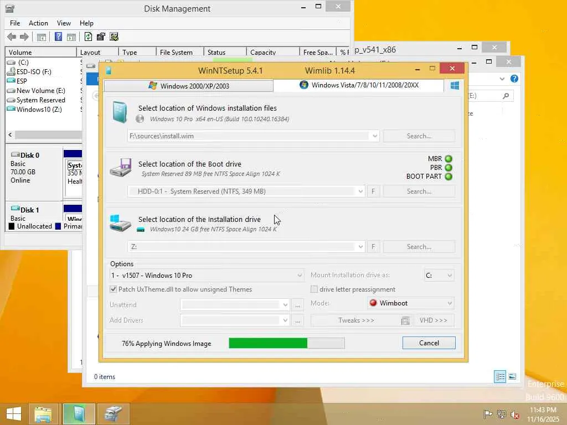Switch to Disk Management taskbar button
567x425 pixels.
(113, 414)
